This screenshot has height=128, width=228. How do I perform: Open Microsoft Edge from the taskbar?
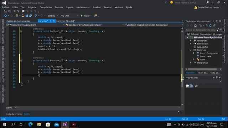(x=30, y=124)
